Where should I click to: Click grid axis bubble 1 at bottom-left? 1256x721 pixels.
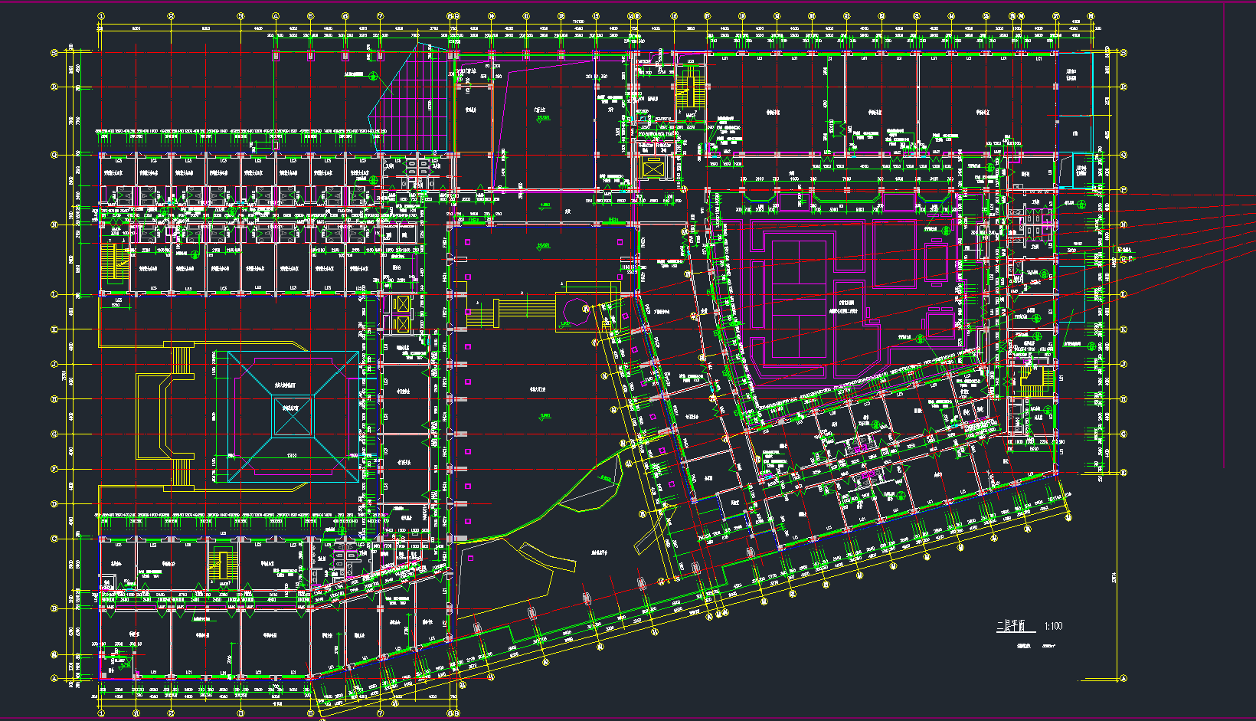point(101,713)
